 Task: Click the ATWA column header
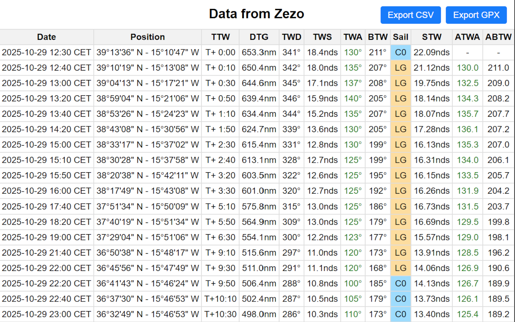pyautogui.click(x=468, y=37)
